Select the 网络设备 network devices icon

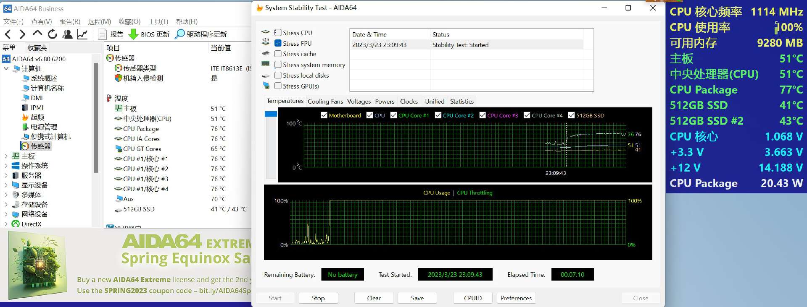tap(16, 214)
